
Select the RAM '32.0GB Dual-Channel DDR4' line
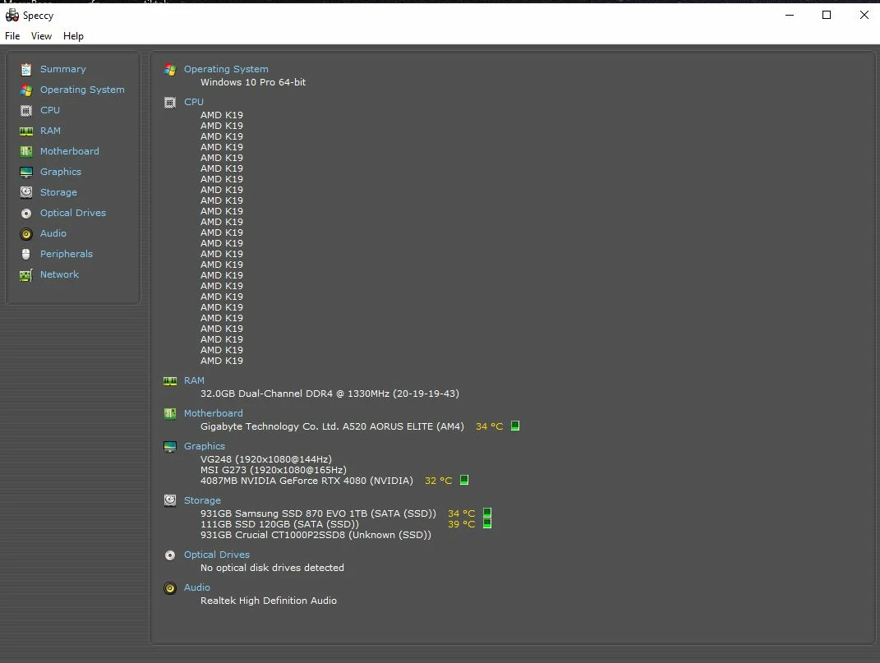click(329, 394)
